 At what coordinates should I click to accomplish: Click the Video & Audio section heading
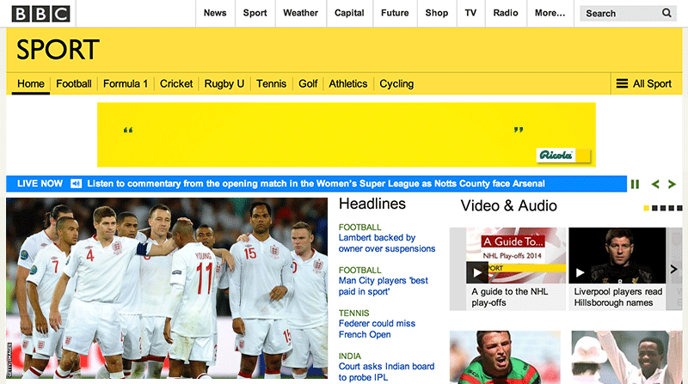508,206
